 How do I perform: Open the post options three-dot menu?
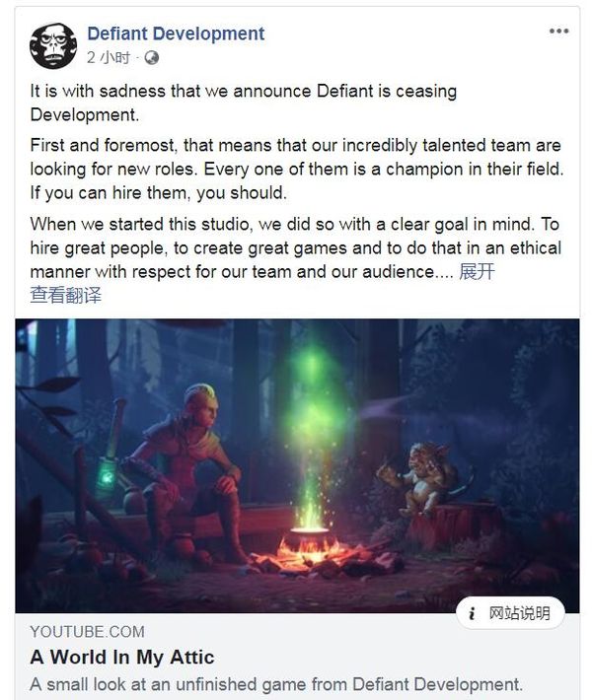pyautogui.click(x=558, y=31)
